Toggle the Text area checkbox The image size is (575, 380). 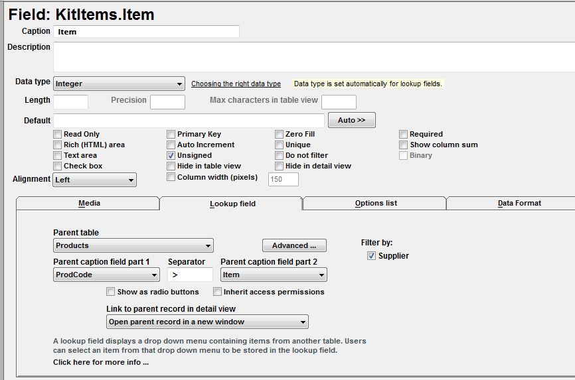[x=57, y=155]
